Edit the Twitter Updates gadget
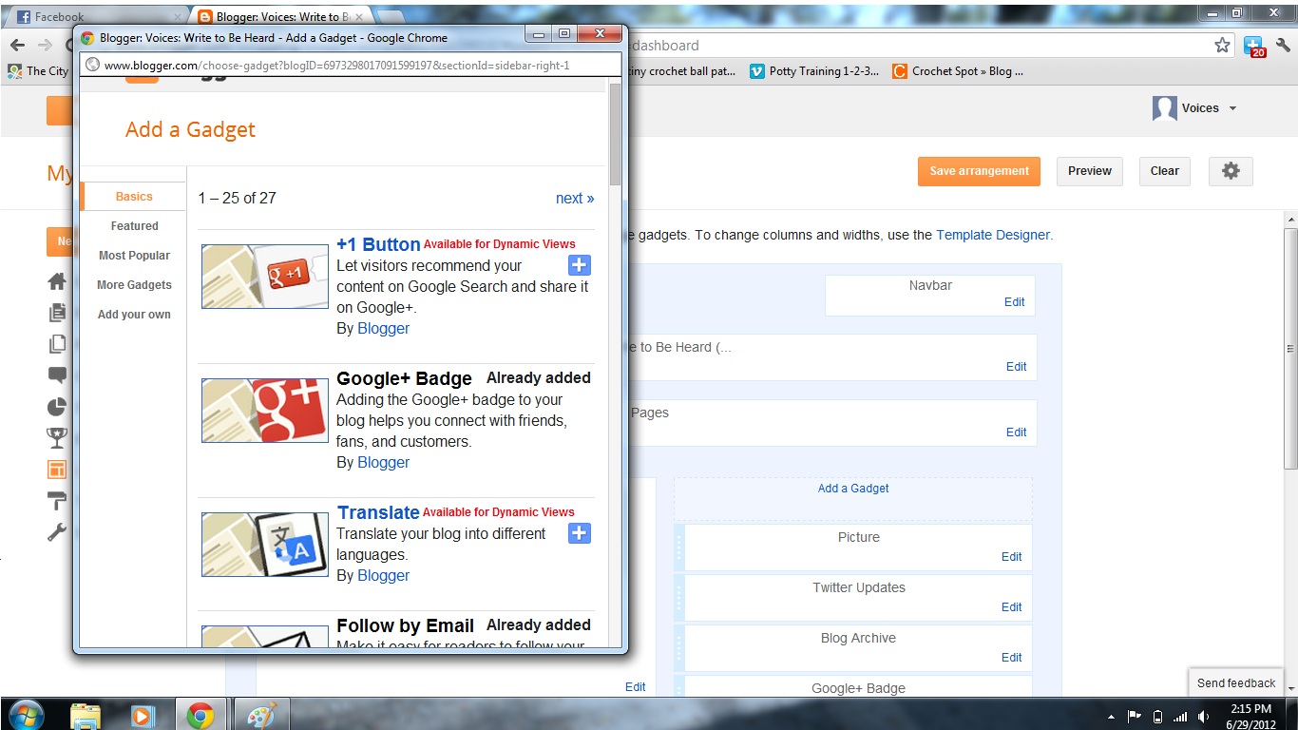This screenshot has height=730, width=1298. (1011, 607)
